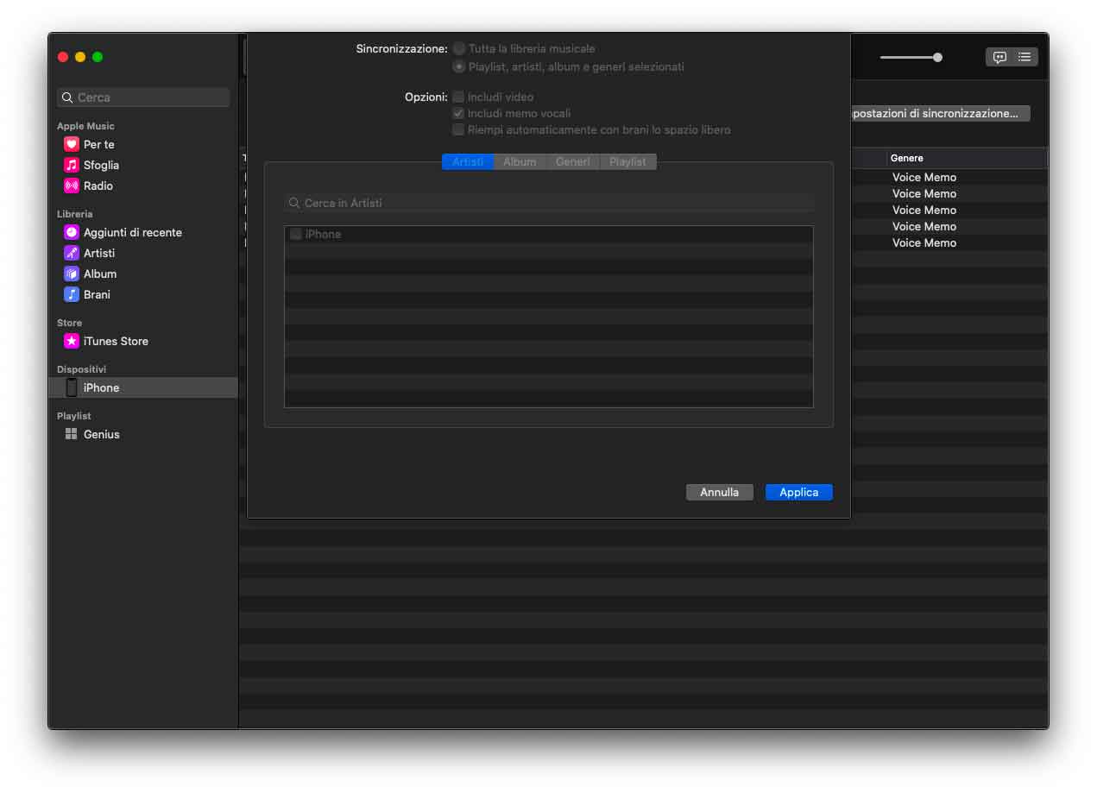
Task: Enable Includi video checkbox
Action: click(x=458, y=97)
